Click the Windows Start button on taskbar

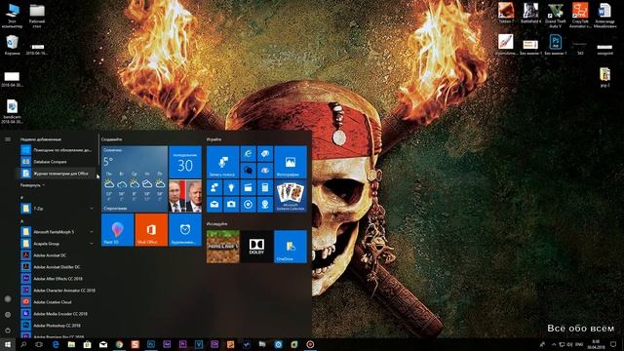click(x=8, y=344)
